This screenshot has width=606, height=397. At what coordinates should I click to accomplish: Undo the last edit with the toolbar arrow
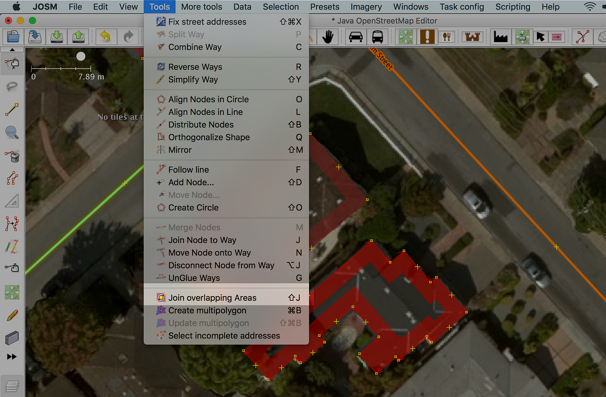(106, 37)
